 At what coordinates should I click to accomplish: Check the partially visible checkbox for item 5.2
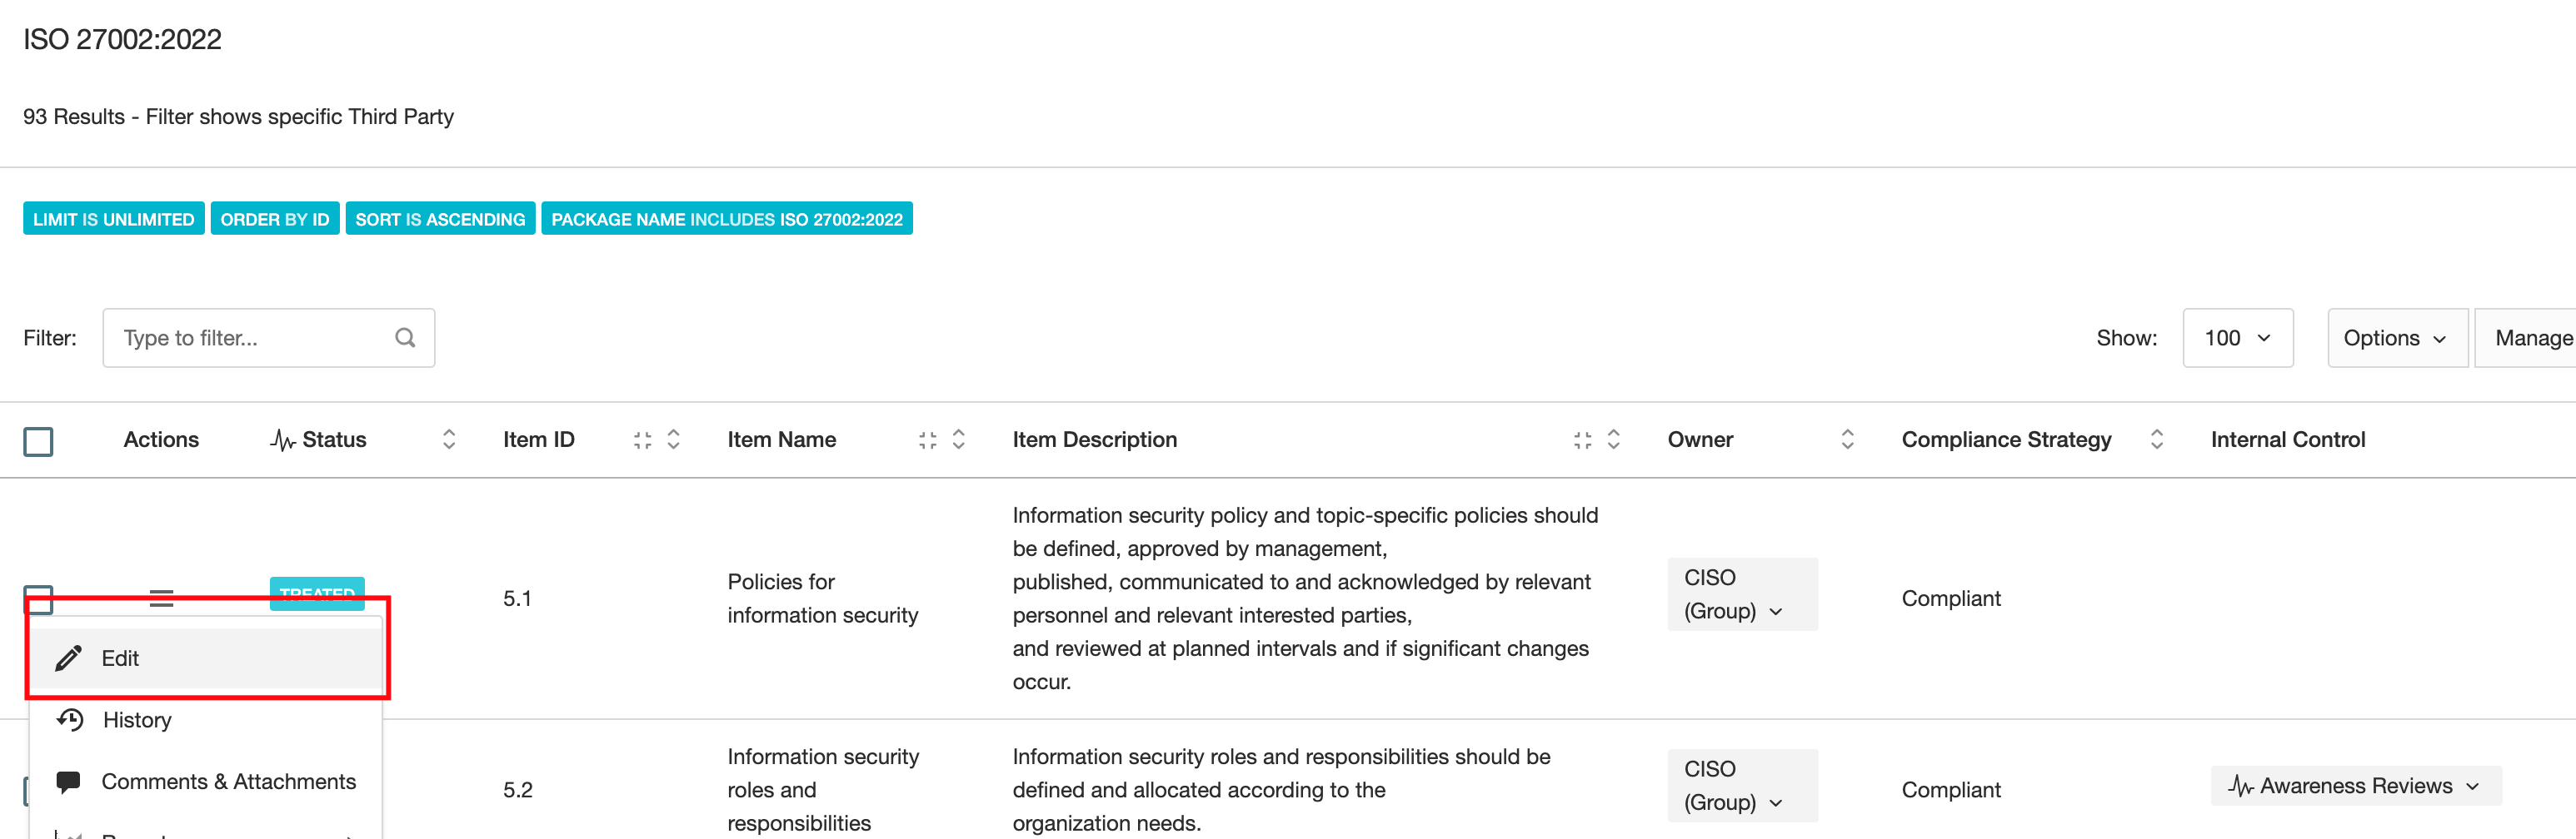point(30,789)
